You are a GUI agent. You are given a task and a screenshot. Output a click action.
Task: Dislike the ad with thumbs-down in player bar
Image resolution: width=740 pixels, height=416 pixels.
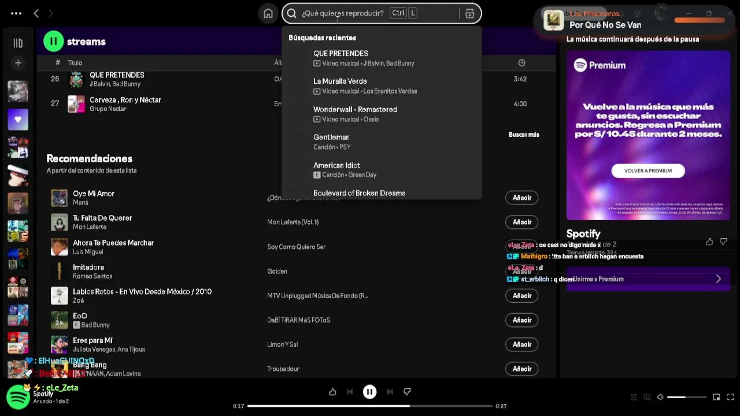point(407,392)
